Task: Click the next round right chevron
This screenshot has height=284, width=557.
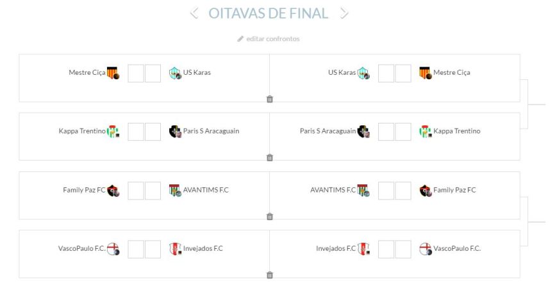Action: [345, 13]
